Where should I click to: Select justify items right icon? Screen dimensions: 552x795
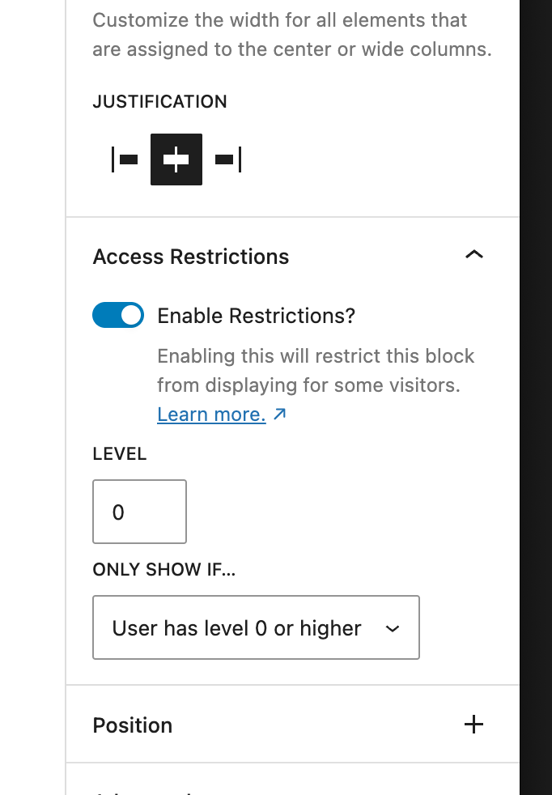click(228, 159)
